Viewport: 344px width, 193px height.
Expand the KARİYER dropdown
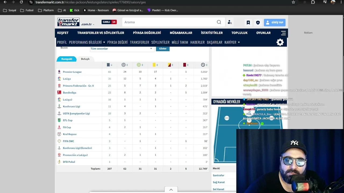pyautogui.click(x=232, y=42)
